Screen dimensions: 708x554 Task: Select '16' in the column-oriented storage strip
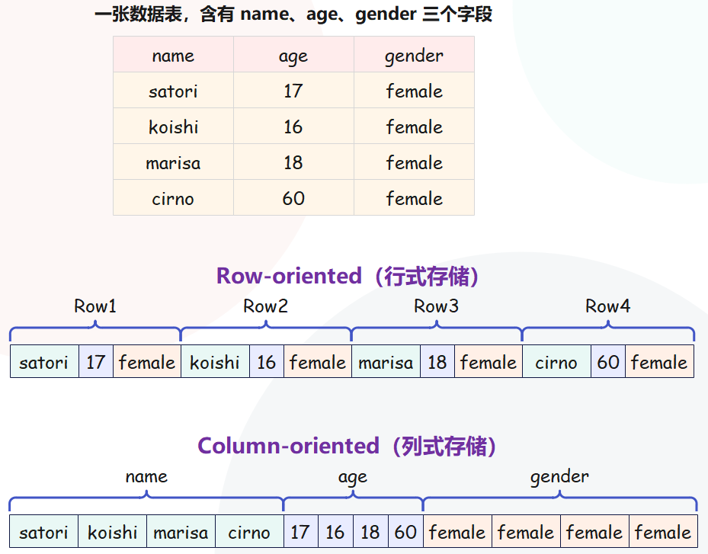(x=335, y=532)
